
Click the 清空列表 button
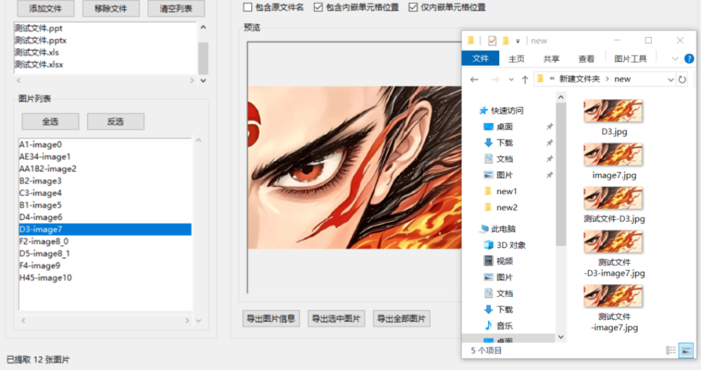(x=176, y=8)
